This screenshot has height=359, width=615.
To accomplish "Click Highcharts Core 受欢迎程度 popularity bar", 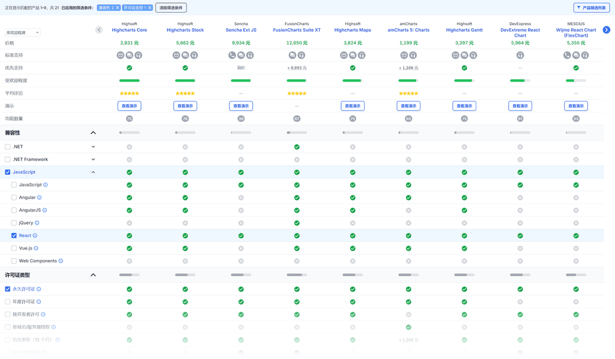I will [130, 80].
